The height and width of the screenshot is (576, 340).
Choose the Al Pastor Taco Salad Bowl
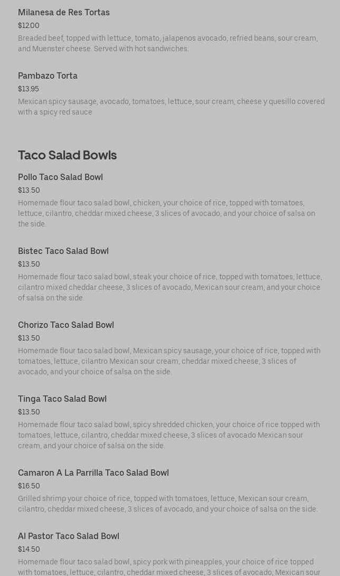coord(69,536)
